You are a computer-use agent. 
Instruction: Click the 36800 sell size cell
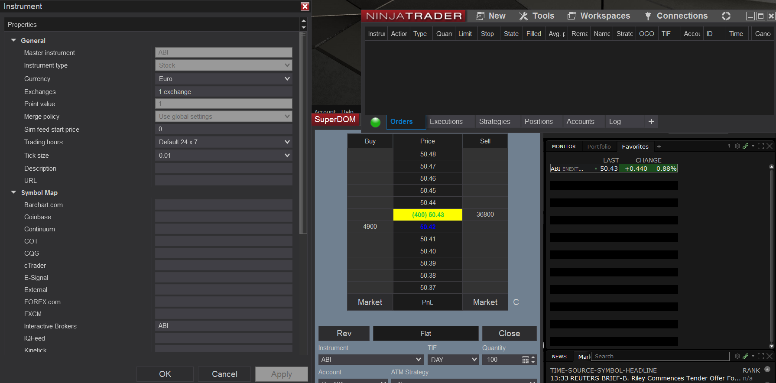tap(485, 214)
